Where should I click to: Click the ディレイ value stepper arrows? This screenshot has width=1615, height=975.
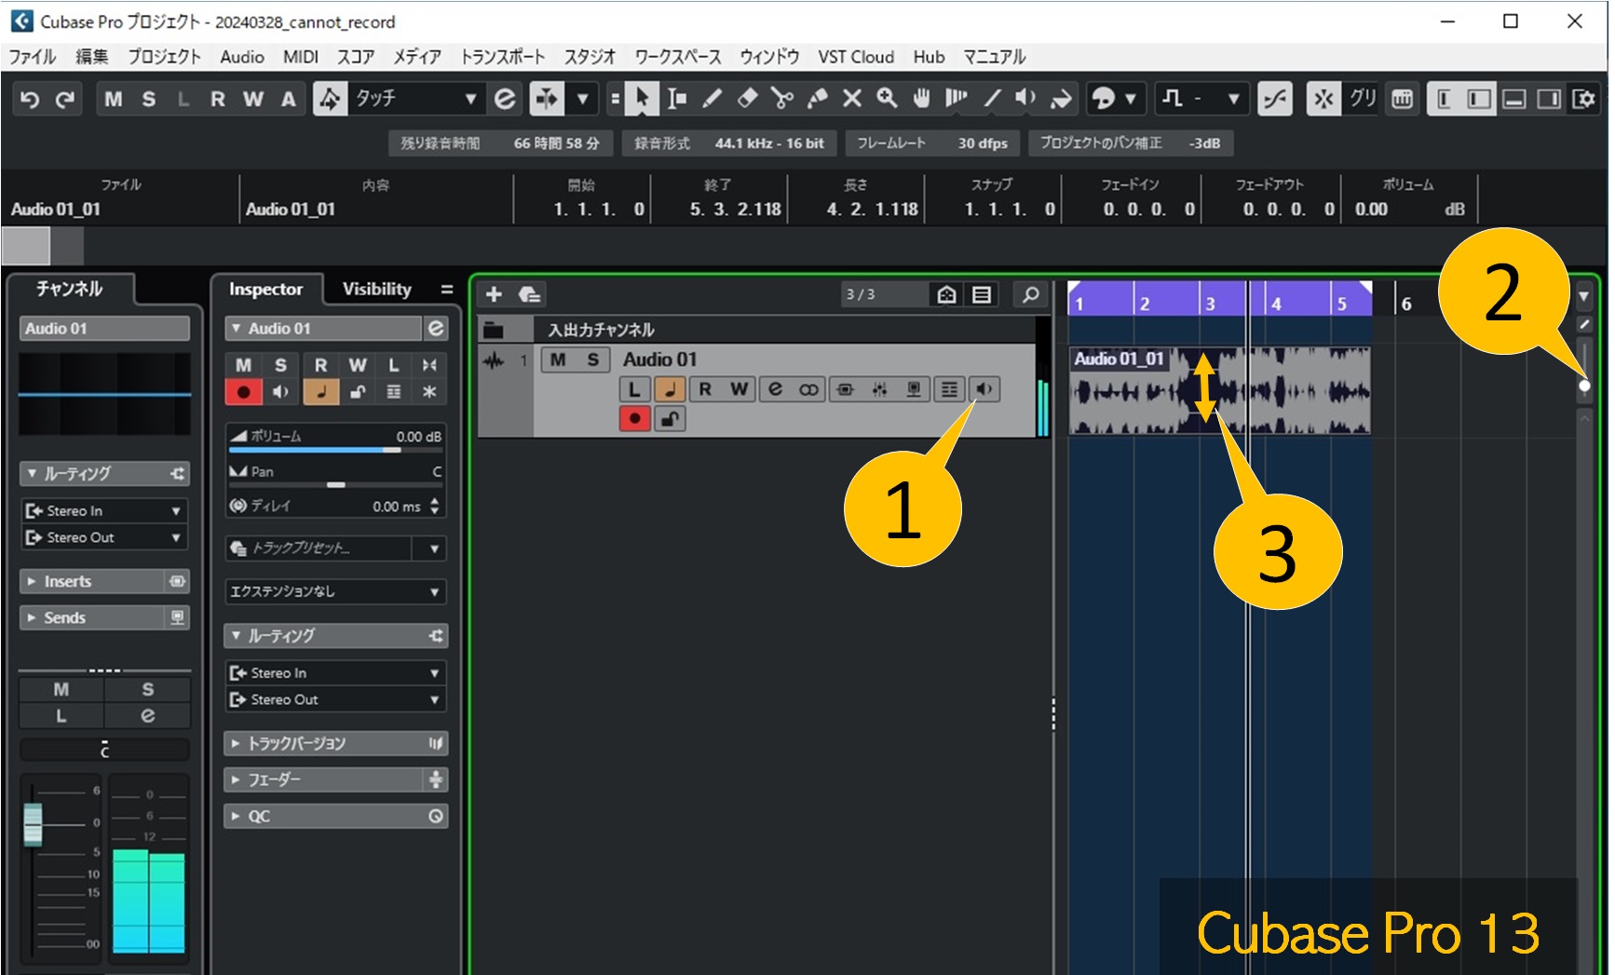pyautogui.click(x=434, y=506)
